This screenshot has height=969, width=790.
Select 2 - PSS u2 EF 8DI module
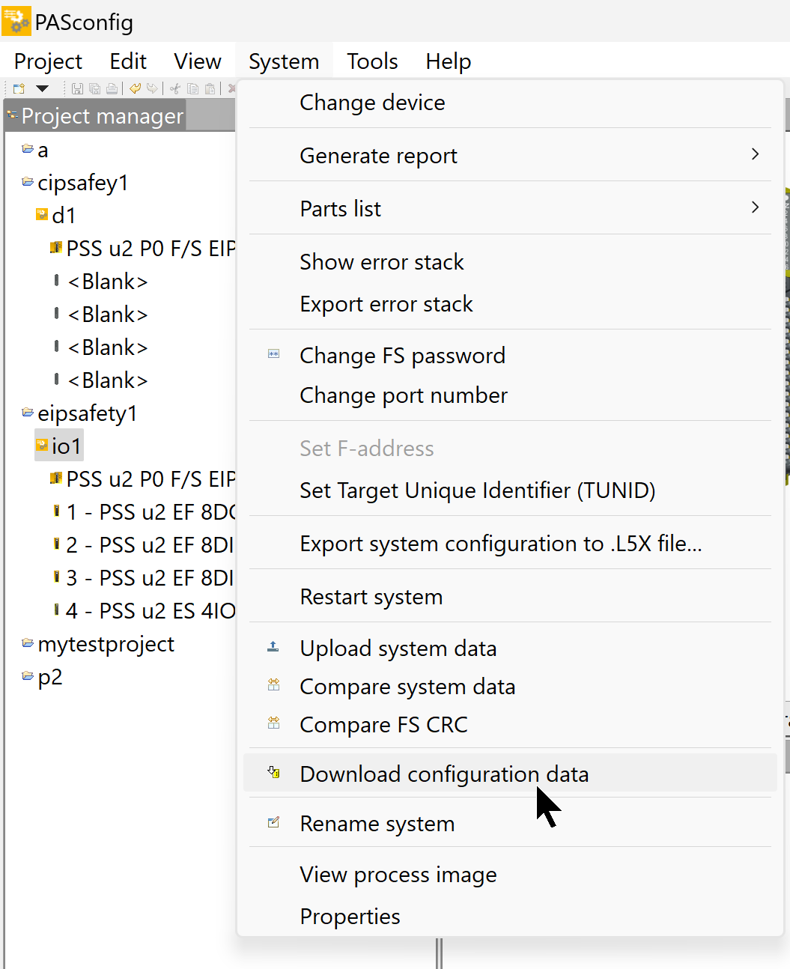pyautogui.click(x=150, y=545)
